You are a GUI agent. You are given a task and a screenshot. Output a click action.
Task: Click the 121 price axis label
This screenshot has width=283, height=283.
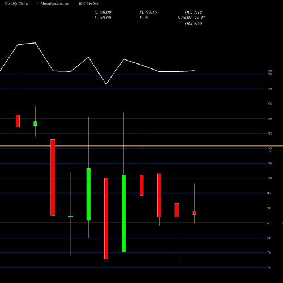tap(269, 119)
